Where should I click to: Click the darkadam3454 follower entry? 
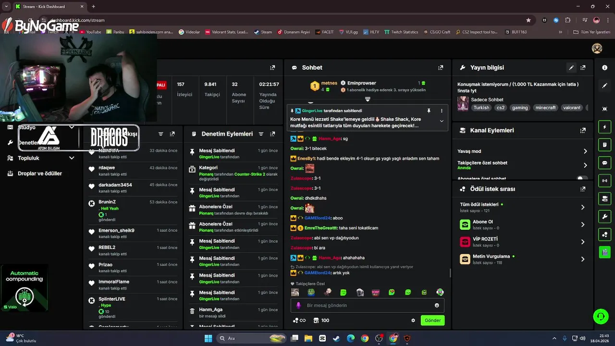(133, 187)
